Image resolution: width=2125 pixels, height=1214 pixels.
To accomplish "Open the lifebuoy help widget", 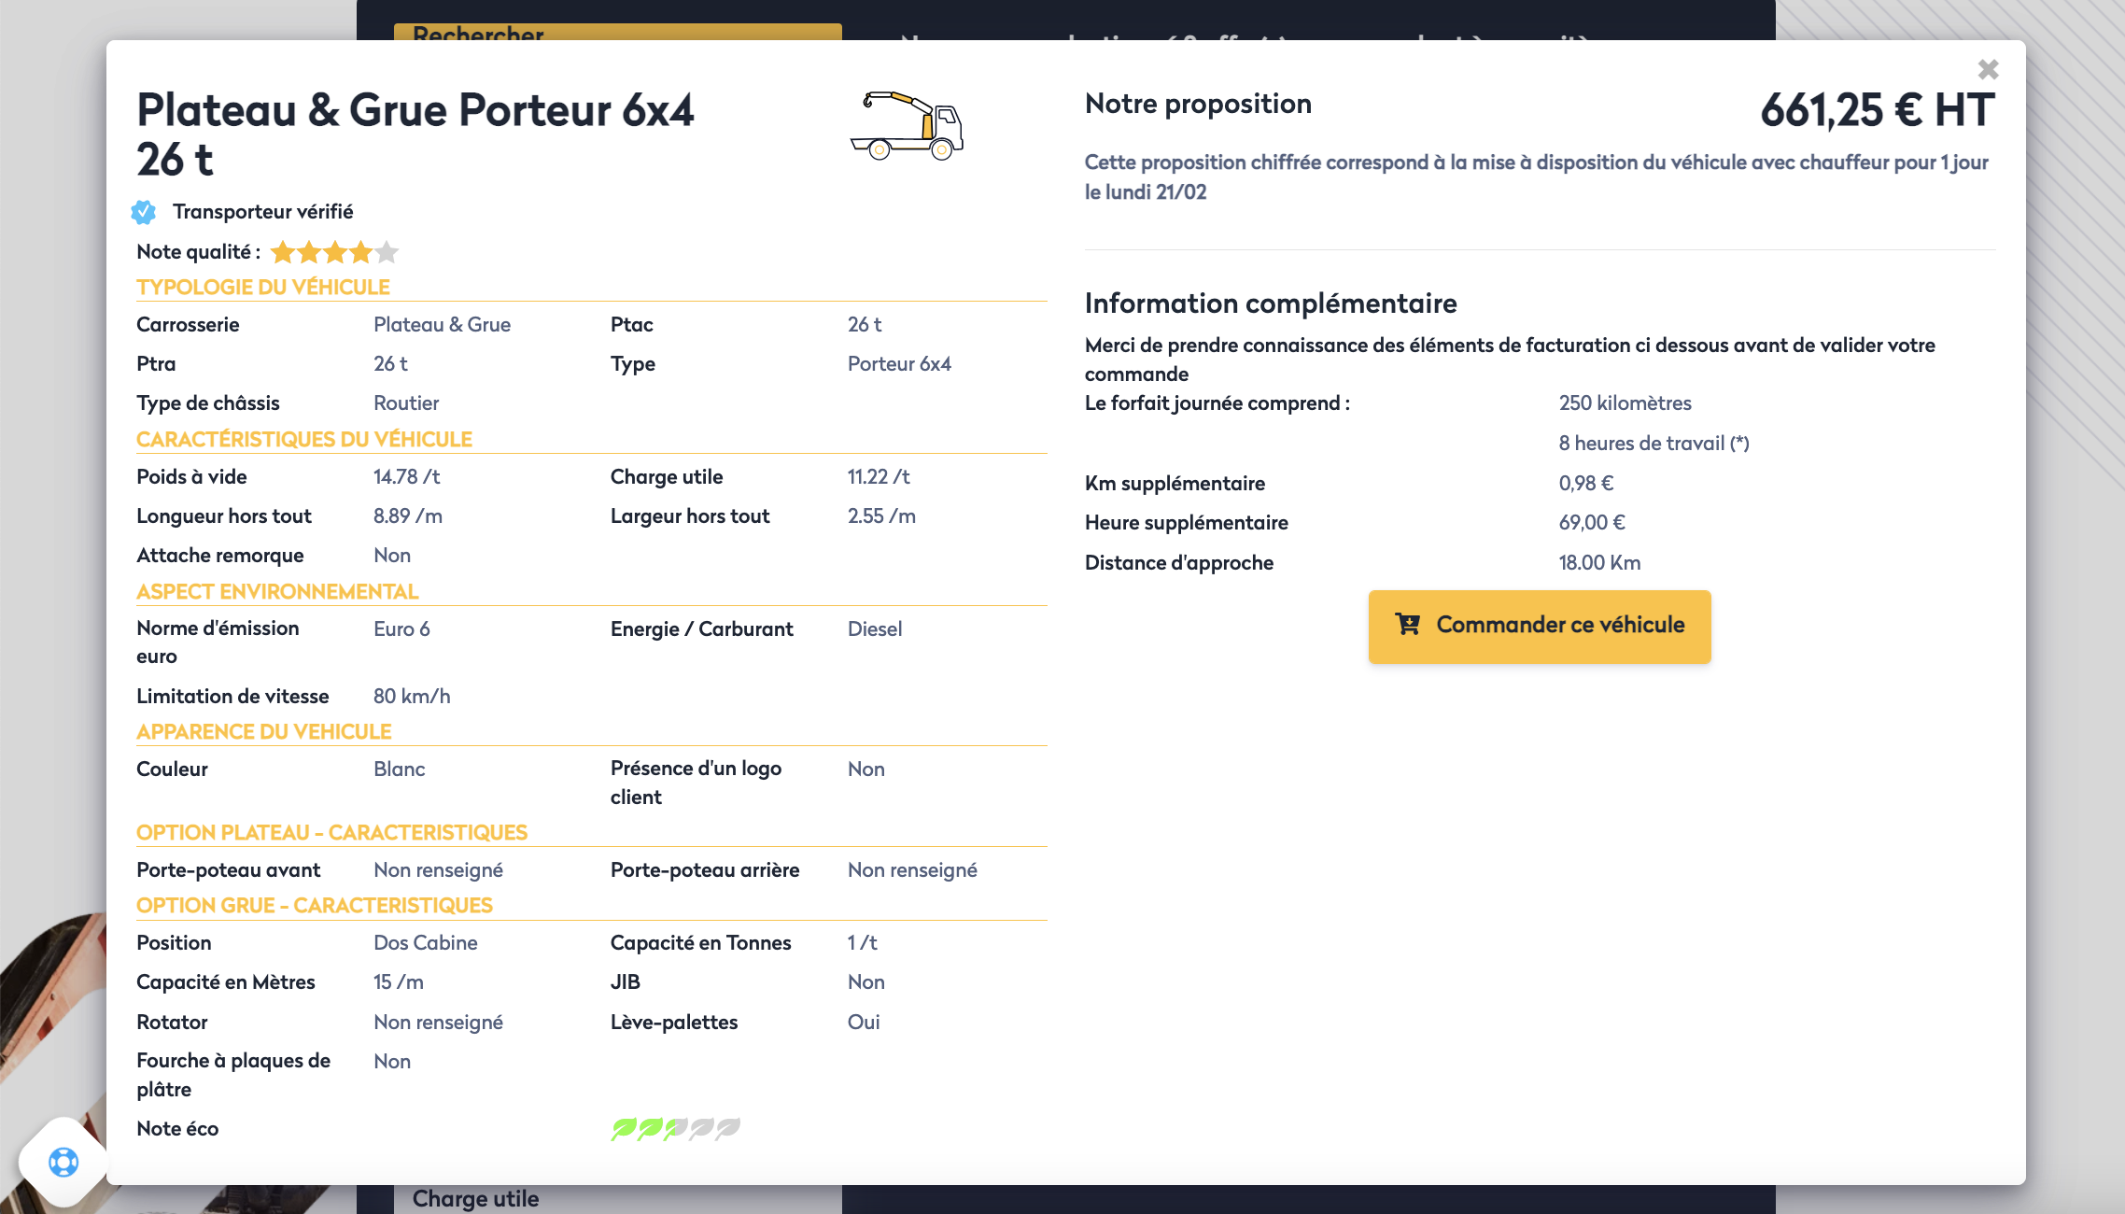I will click(x=63, y=1162).
